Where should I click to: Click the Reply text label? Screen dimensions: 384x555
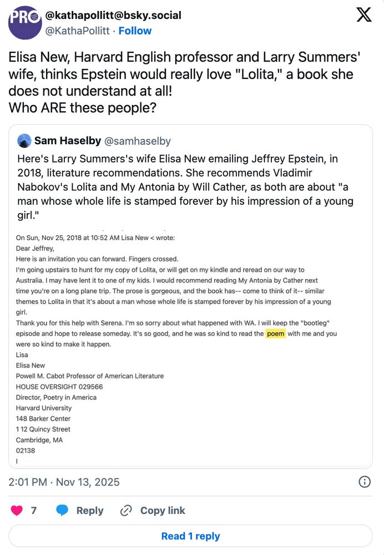tap(90, 510)
